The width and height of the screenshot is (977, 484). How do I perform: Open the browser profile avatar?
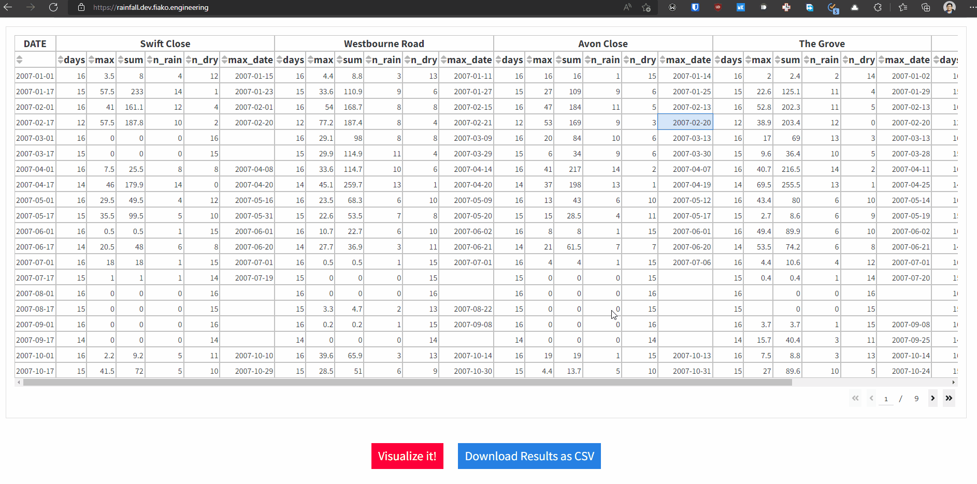point(949,7)
